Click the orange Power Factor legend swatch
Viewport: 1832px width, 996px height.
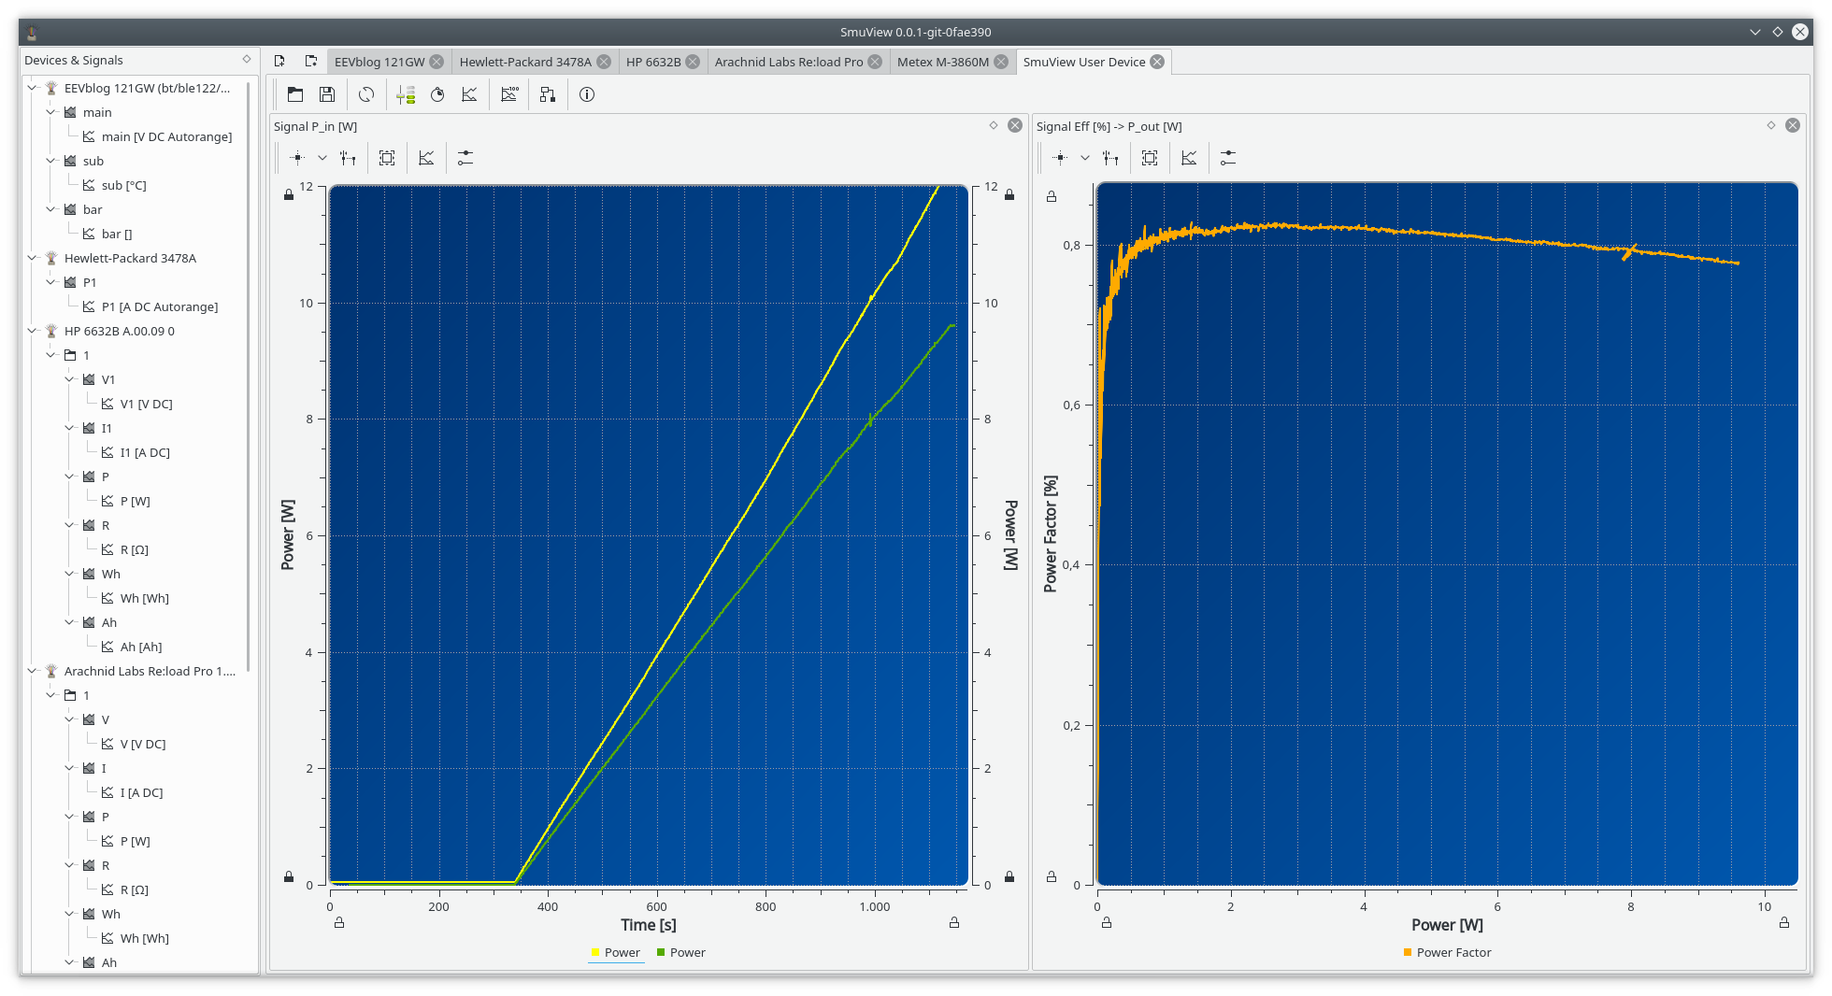[1407, 952]
